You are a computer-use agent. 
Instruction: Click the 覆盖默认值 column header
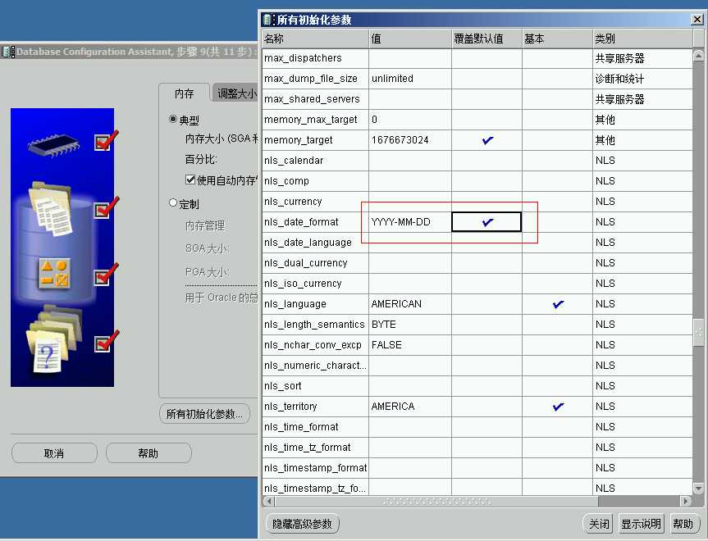pos(486,39)
